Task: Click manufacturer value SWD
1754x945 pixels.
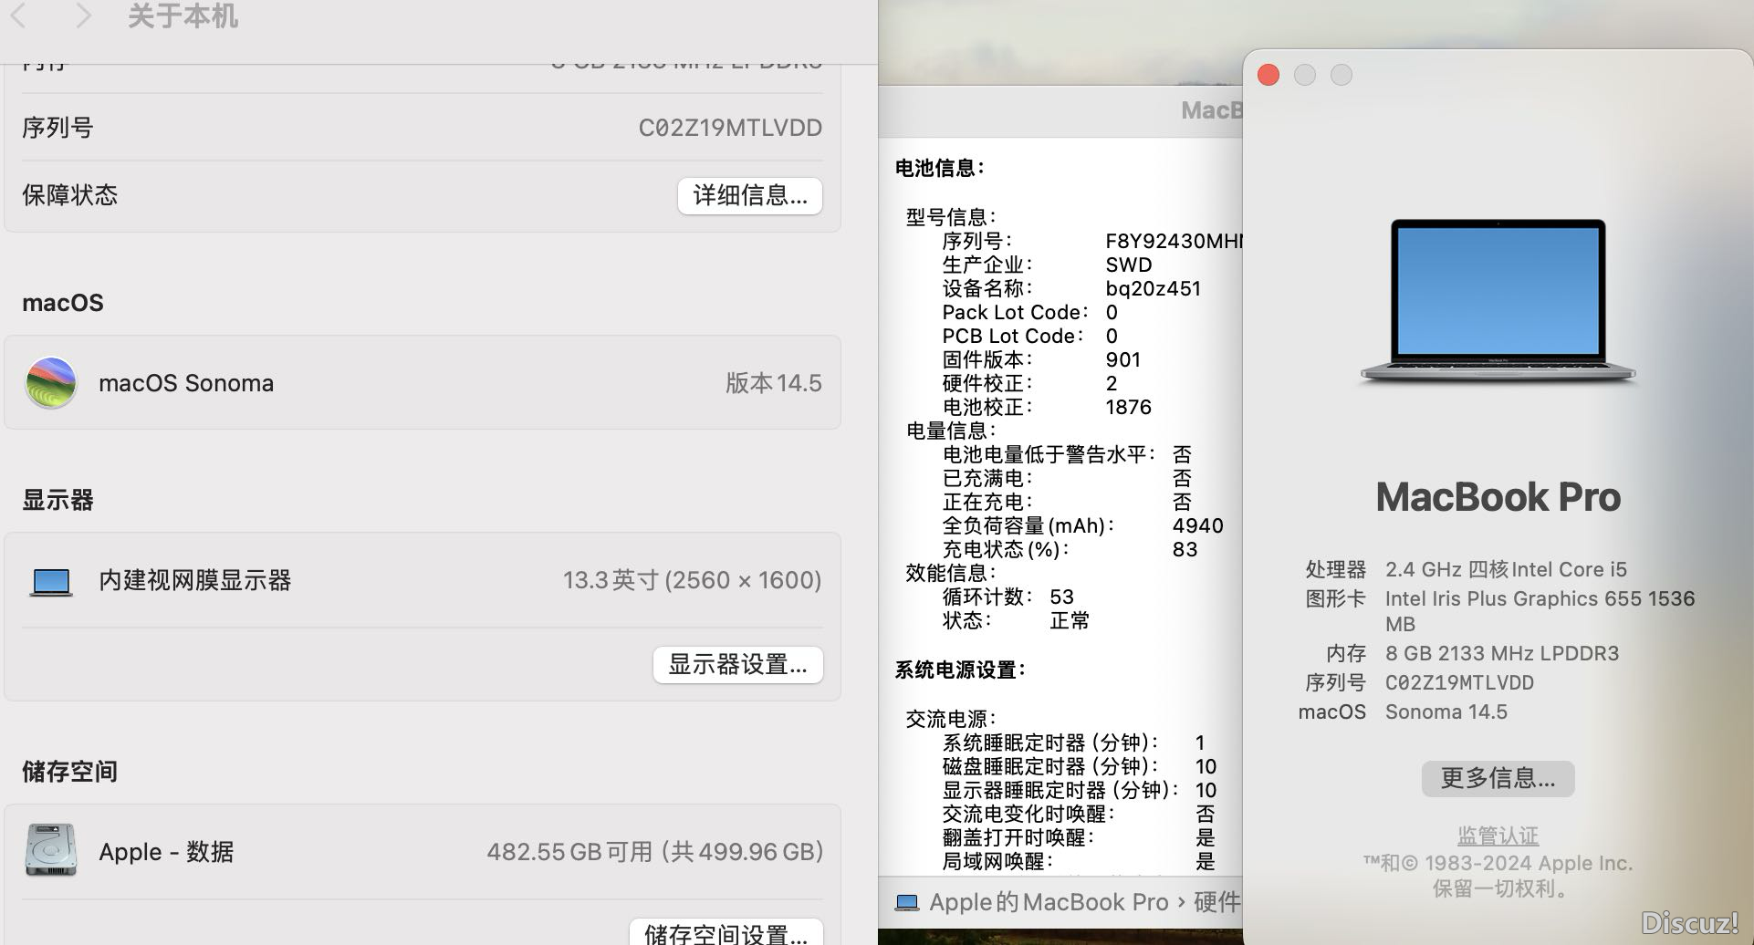Action: pyautogui.click(x=1129, y=265)
